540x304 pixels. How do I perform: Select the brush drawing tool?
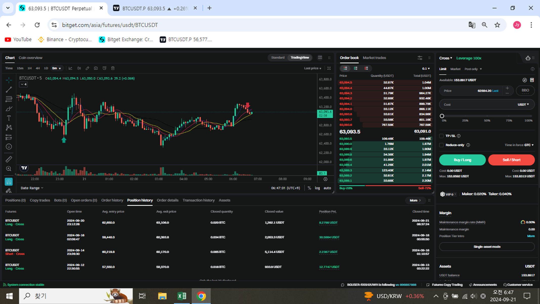[9, 109]
